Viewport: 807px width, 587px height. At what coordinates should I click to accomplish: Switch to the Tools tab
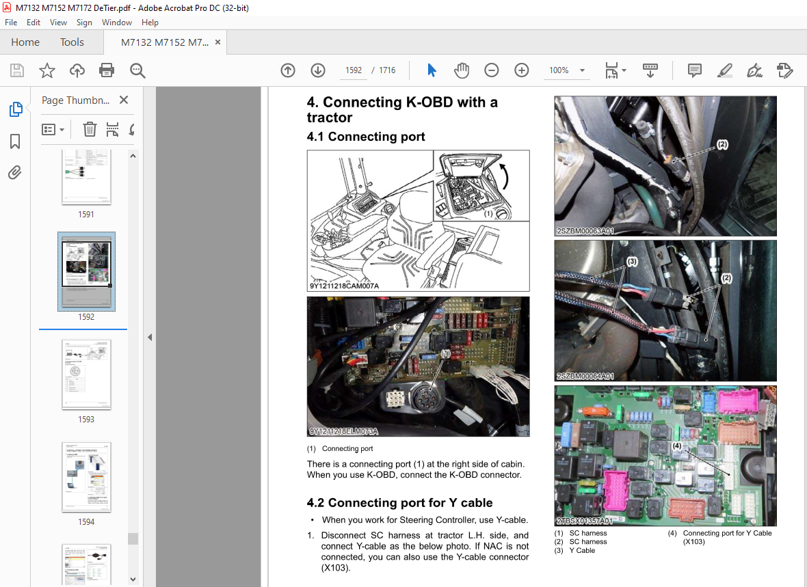pyautogui.click(x=72, y=42)
